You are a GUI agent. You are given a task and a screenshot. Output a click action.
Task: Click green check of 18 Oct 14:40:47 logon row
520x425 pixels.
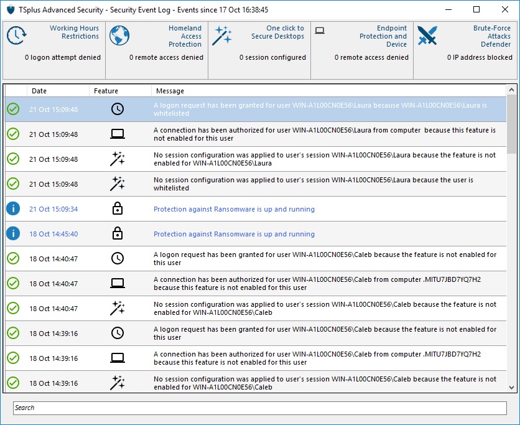[13, 258]
